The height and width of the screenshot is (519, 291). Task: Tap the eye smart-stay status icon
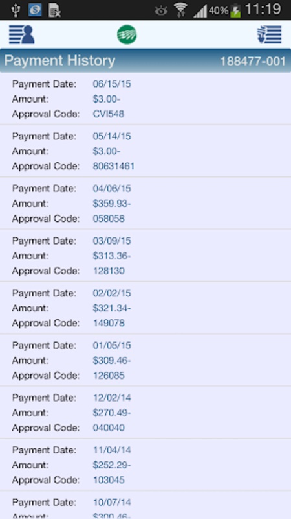(x=161, y=11)
